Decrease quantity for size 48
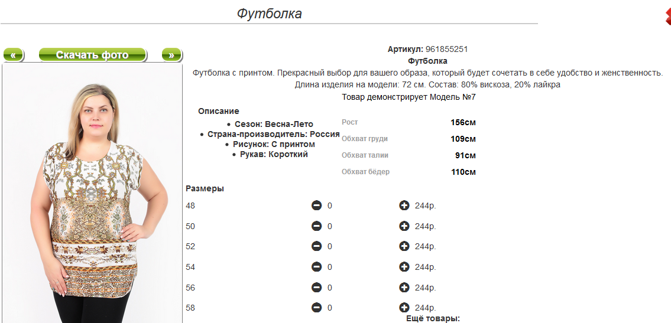This screenshot has width=671, height=323. [317, 205]
